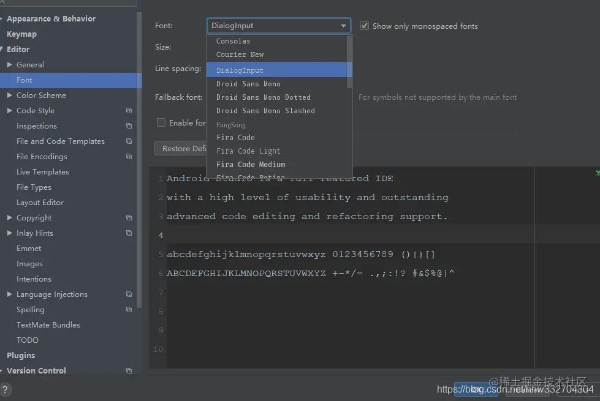This screenshot has height=401, width=600.
Task: Click project-level icon beside Inspections
Action: 129,126
